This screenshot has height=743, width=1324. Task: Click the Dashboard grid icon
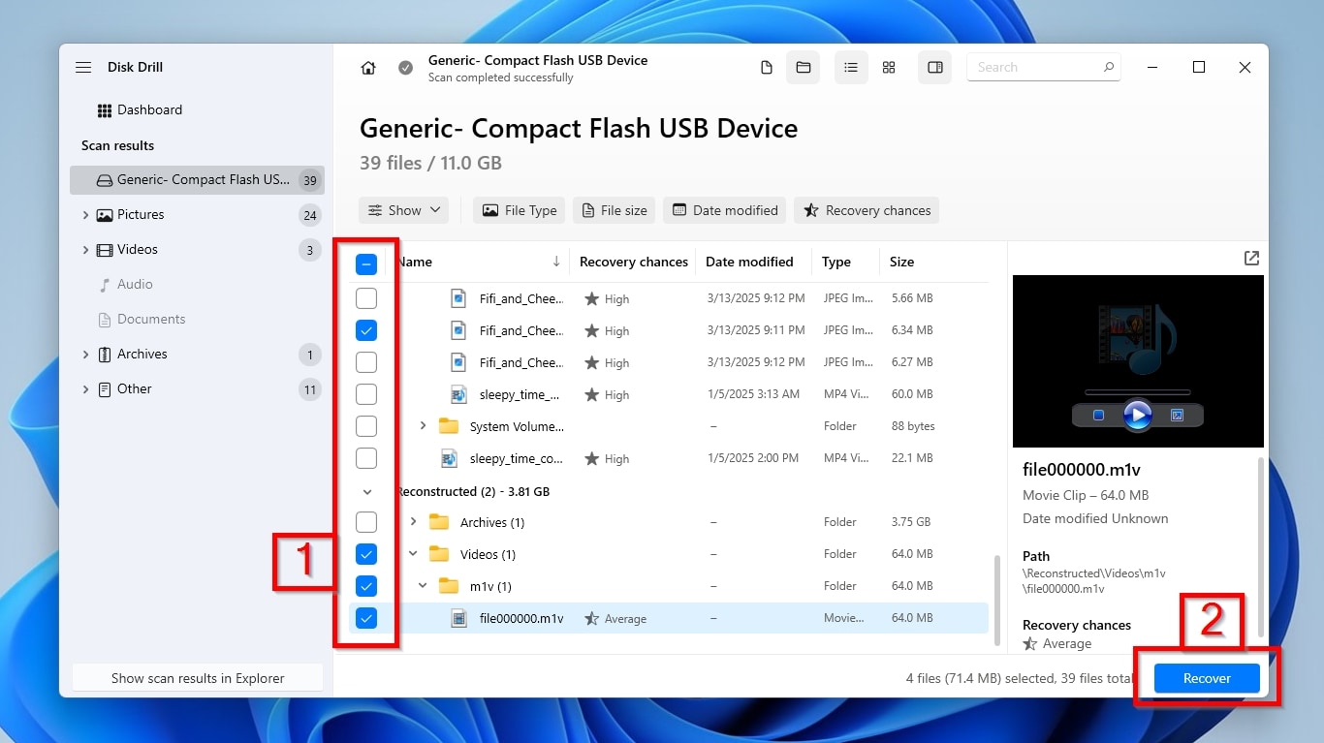pos(105,110)
